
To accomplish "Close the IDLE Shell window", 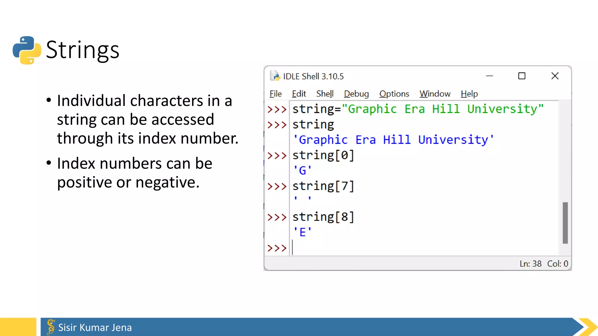I will point(555,76).
